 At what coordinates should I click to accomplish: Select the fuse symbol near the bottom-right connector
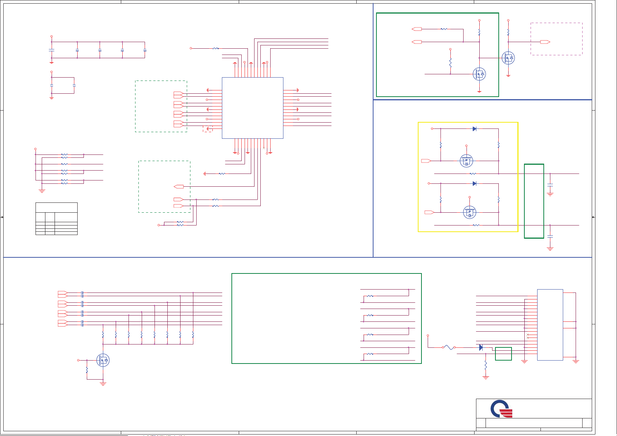pos(449,347)
